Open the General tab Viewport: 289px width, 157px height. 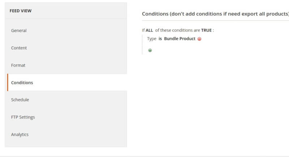19,31
